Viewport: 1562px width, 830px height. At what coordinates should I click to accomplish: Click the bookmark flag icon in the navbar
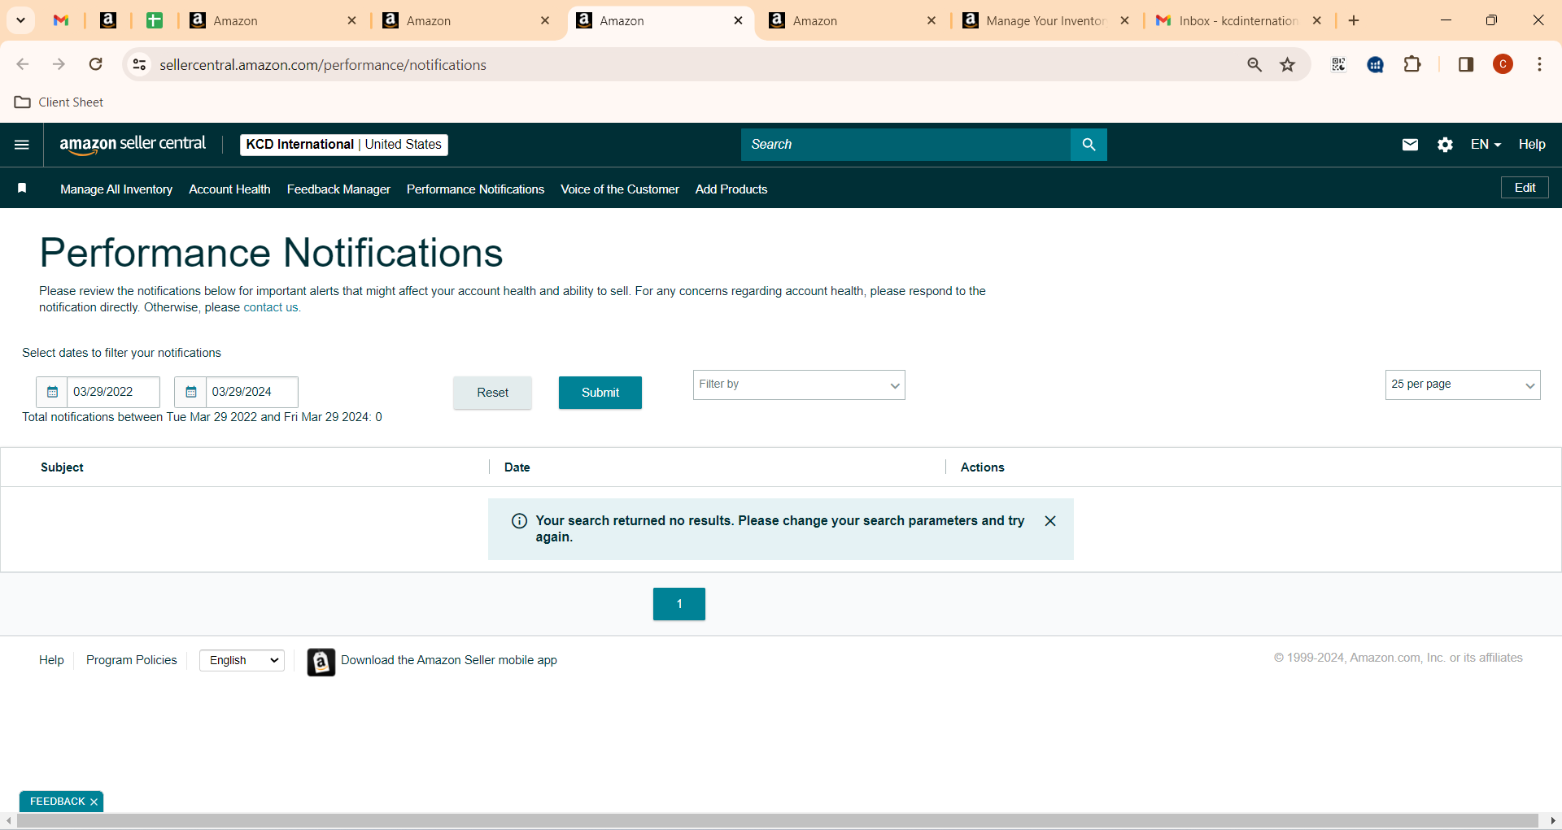tap(22, 189)
